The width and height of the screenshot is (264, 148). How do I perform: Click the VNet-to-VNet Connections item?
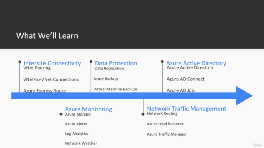click(51, 79)
